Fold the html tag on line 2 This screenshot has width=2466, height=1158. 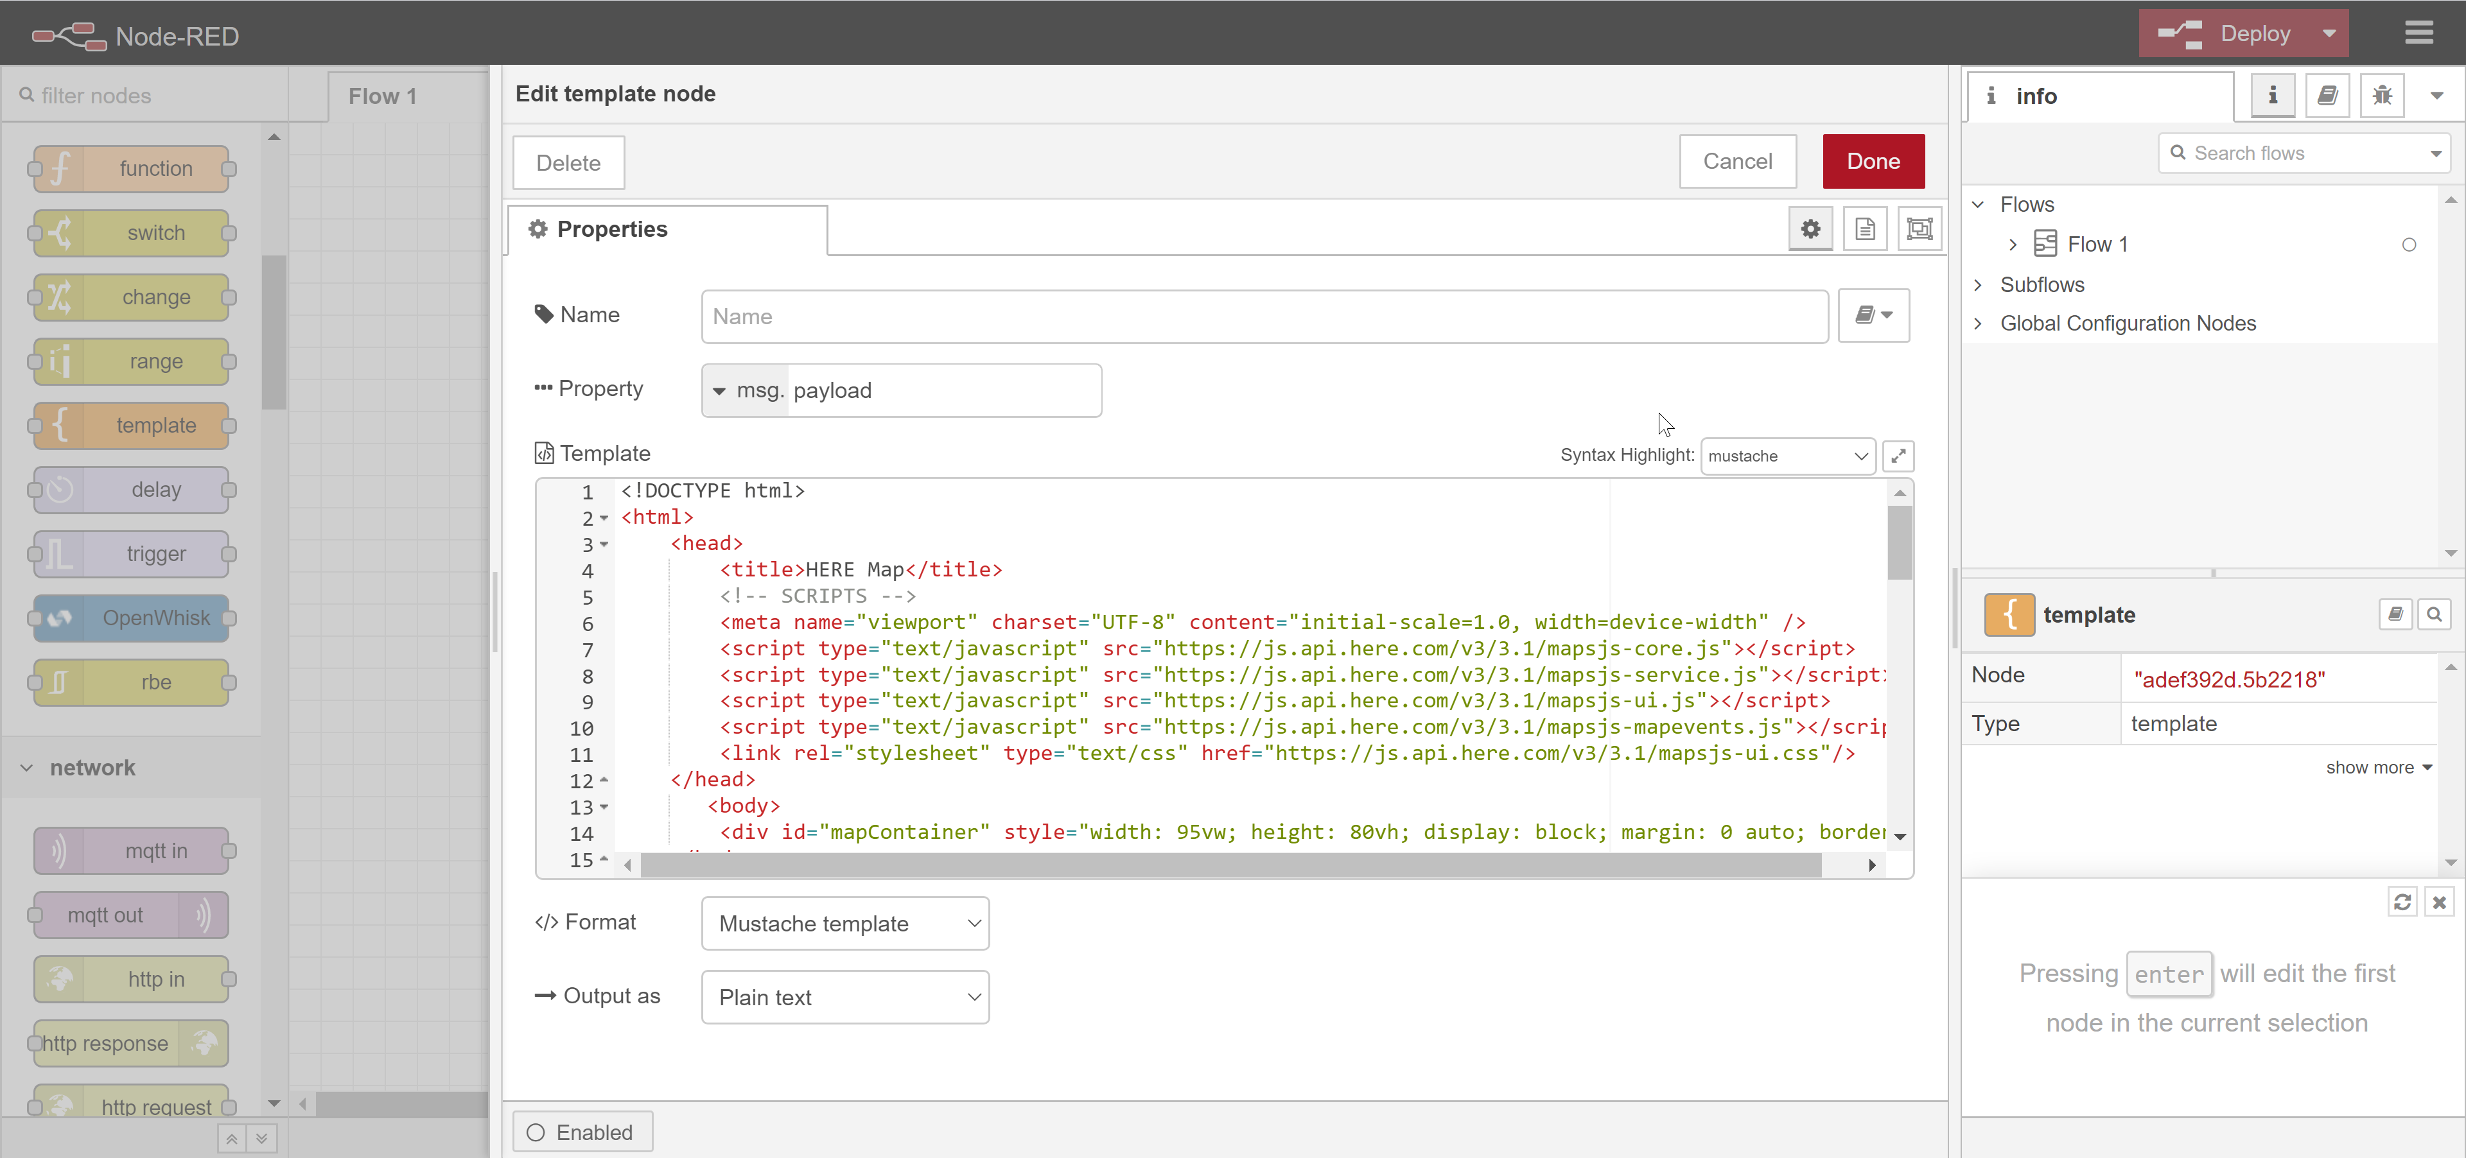pos(604,518)
